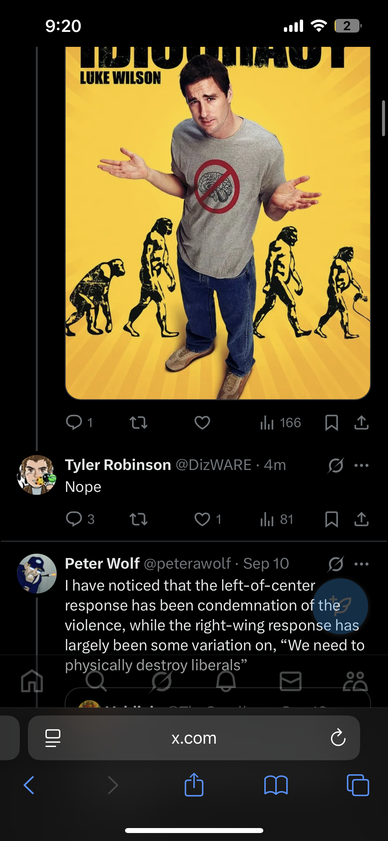
Task: Open more options on Tyler Robinson's post
Action: pos(361,465)
